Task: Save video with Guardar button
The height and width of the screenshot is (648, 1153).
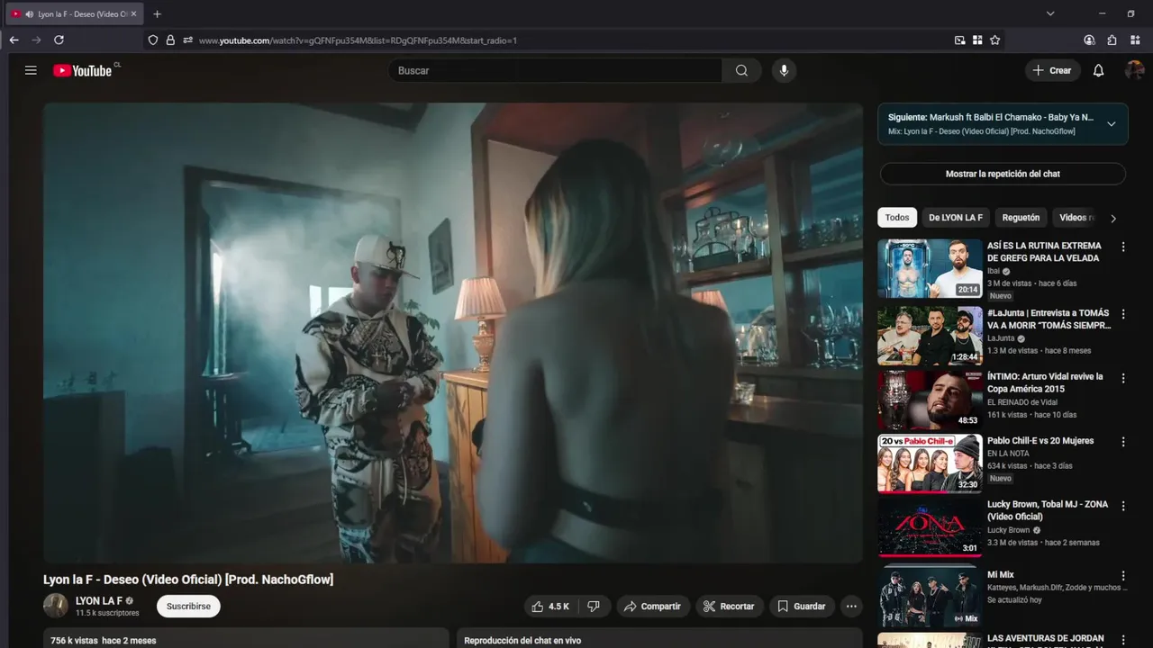Action: click(802, 607)
